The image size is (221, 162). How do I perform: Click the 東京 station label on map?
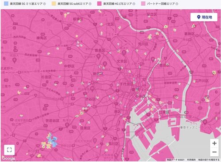135,90
